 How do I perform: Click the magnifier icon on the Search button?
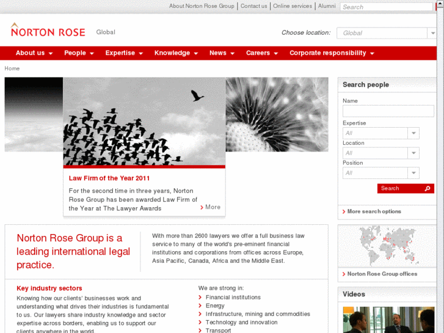click(428, 189)
